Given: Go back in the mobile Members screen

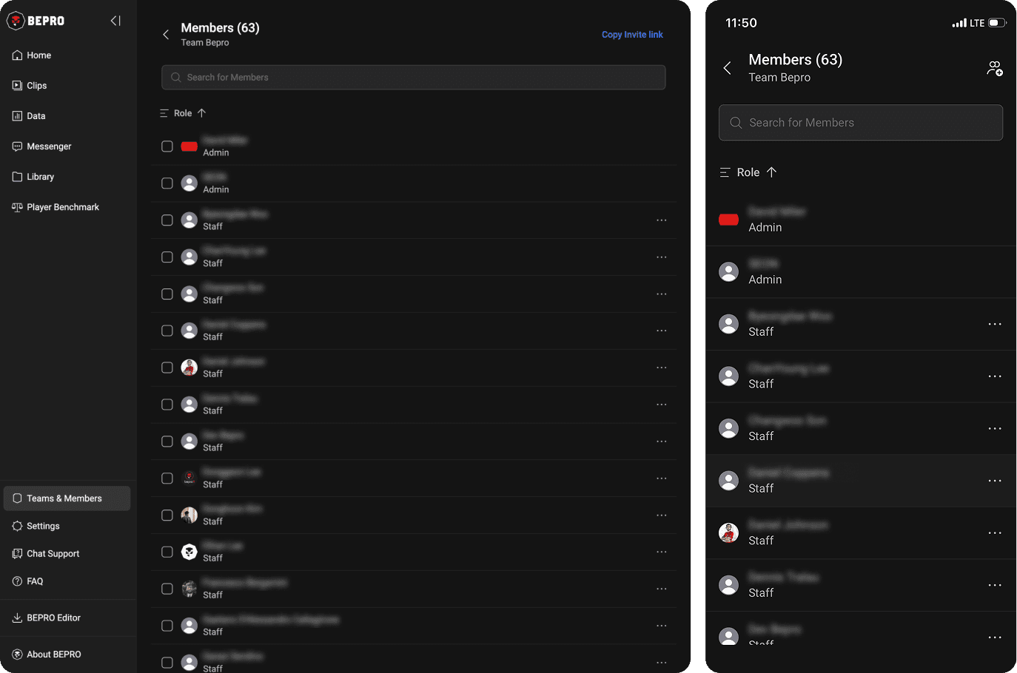Looking at the screenshot, I should pyautogui.click(x=728, y=68).
